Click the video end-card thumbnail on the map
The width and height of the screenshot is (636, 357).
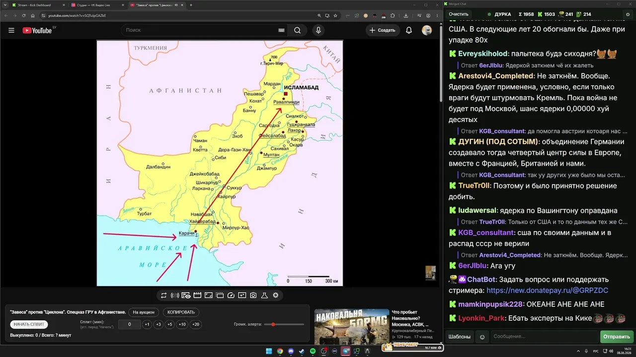pos(430,272)
